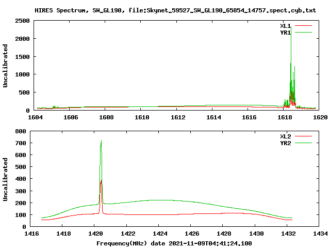Click the 300 y-axis tick label

point(21,191)
